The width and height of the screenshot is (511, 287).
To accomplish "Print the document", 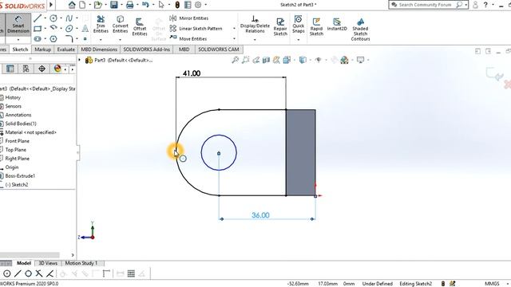I will coord(129,5).
